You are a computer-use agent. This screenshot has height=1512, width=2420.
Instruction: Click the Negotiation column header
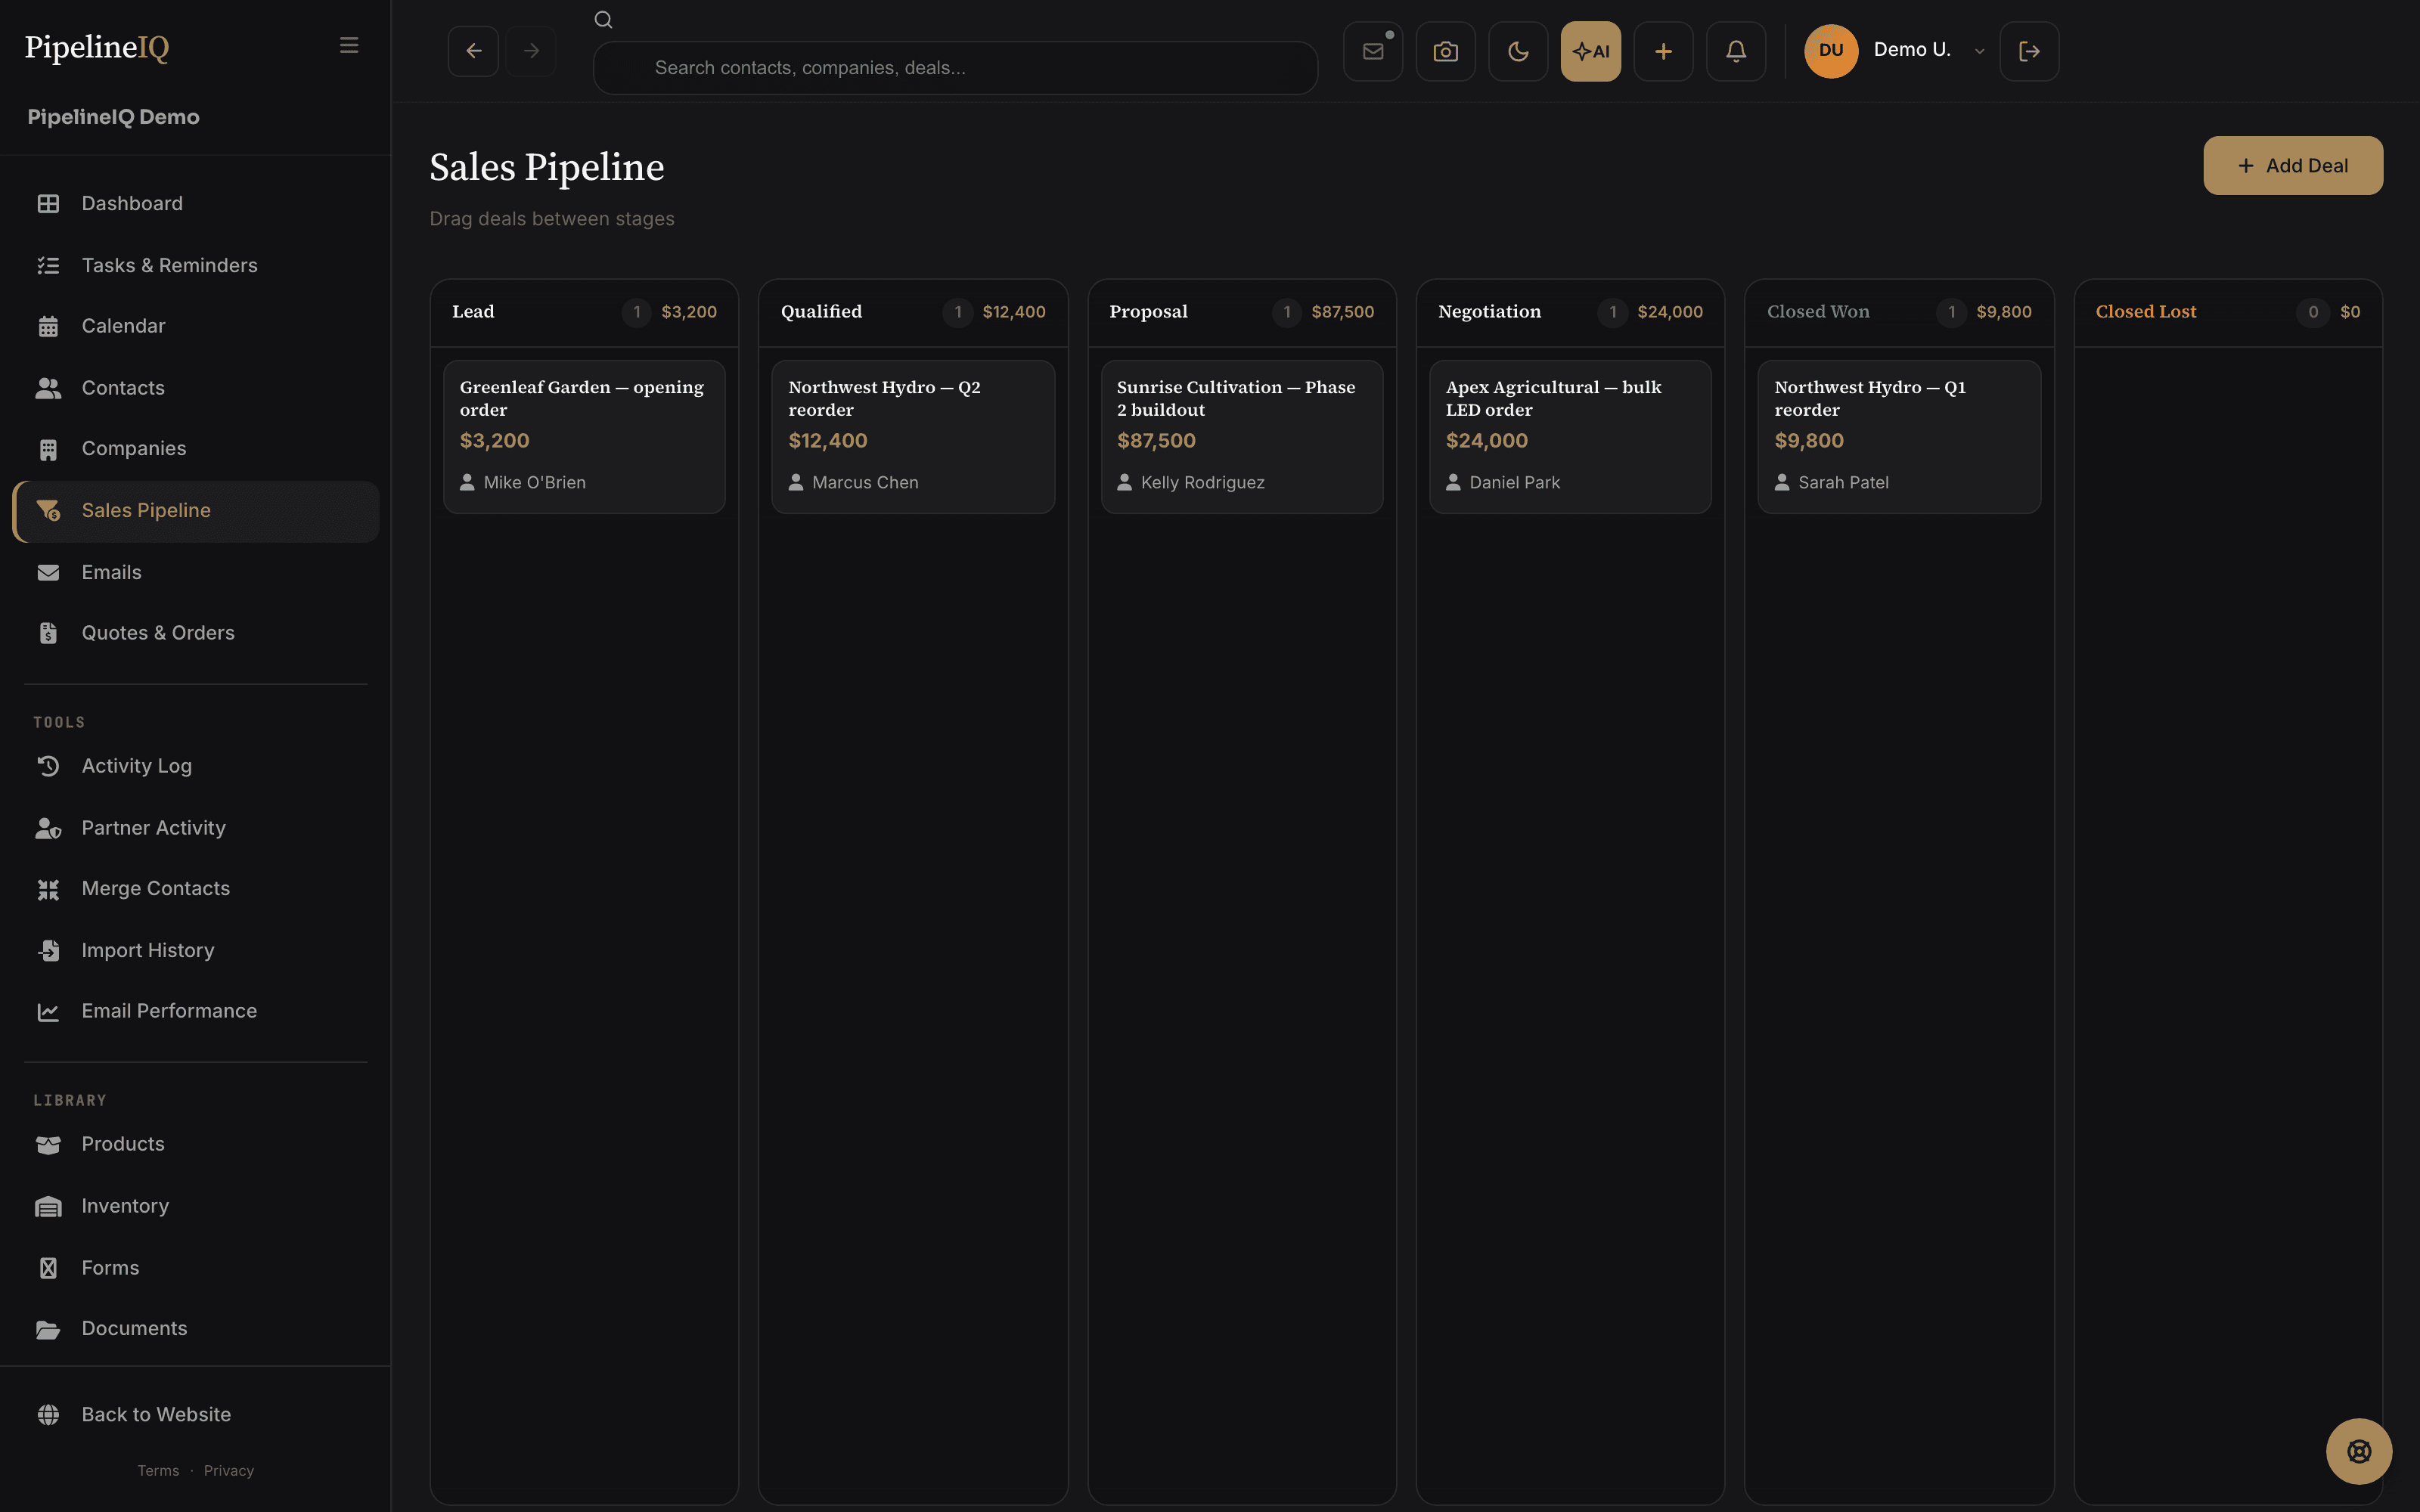click(1570, 312)
